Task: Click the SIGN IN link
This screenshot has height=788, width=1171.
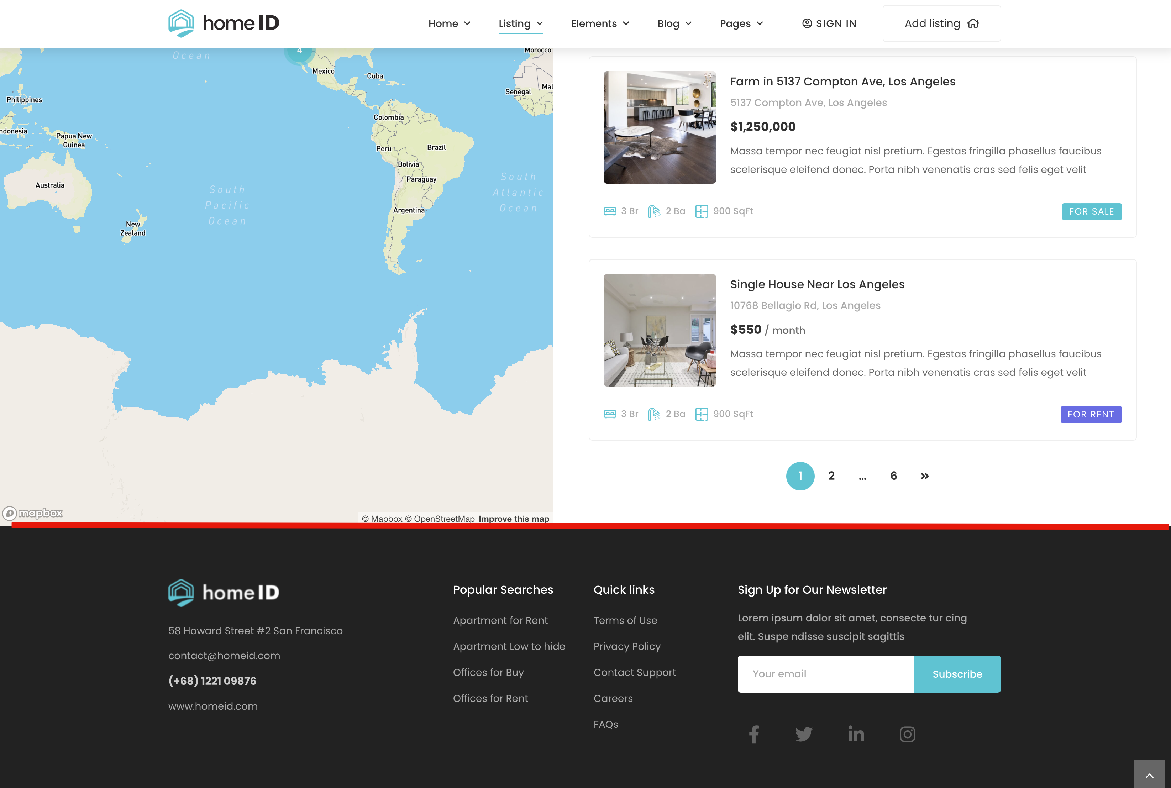Action: tap(829, 23)
